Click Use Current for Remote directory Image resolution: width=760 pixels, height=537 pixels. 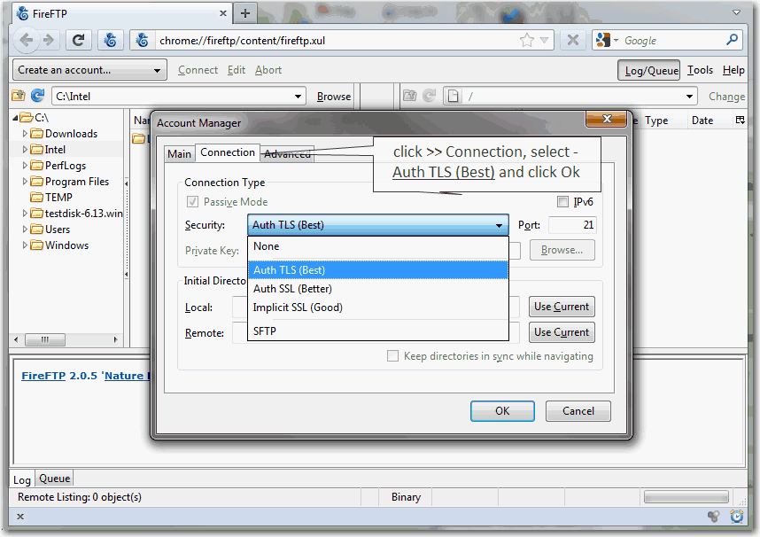point(562,332)
